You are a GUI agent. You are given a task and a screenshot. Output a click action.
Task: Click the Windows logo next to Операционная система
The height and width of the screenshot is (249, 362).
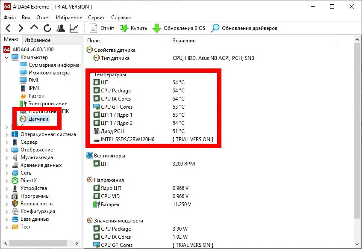pos(15,134)
